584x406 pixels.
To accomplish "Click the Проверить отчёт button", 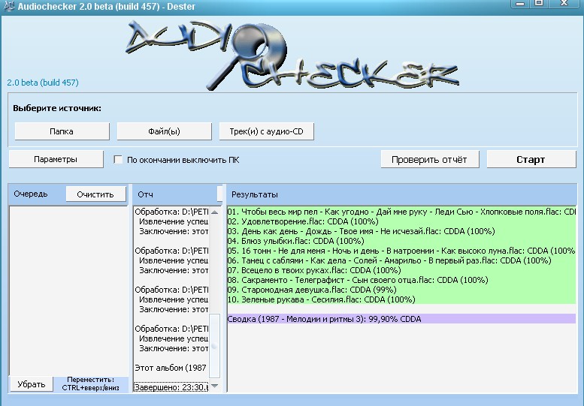I will click(429, 159).
